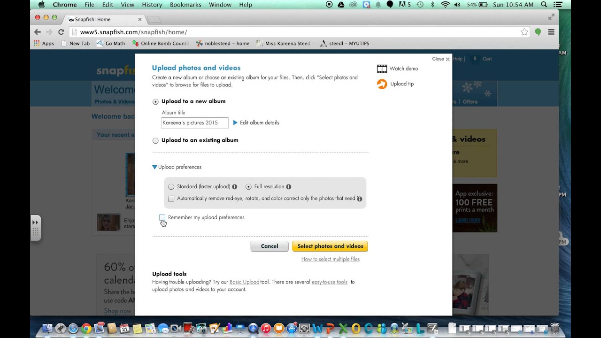The height and width of the screenshot is (338, 601).
Task: Open the Help menu
Action: tap(246, 5)
